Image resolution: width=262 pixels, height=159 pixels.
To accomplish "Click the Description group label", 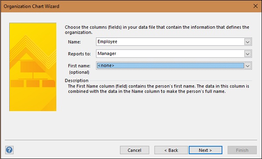I will [x=76, y=81].
